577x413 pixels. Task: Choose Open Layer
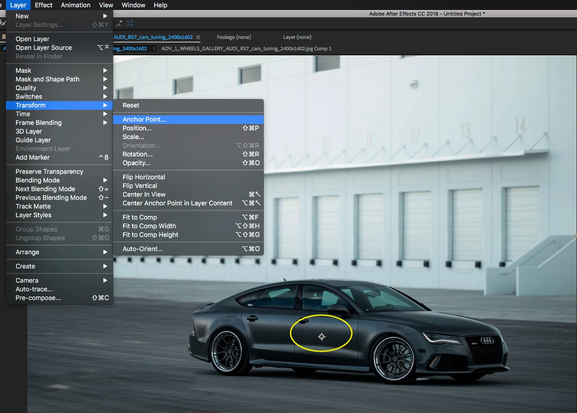click(x=59, y=39)
